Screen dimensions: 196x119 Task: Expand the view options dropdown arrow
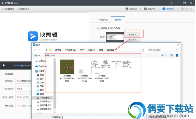pyautogui.click(x=166, y=55)
